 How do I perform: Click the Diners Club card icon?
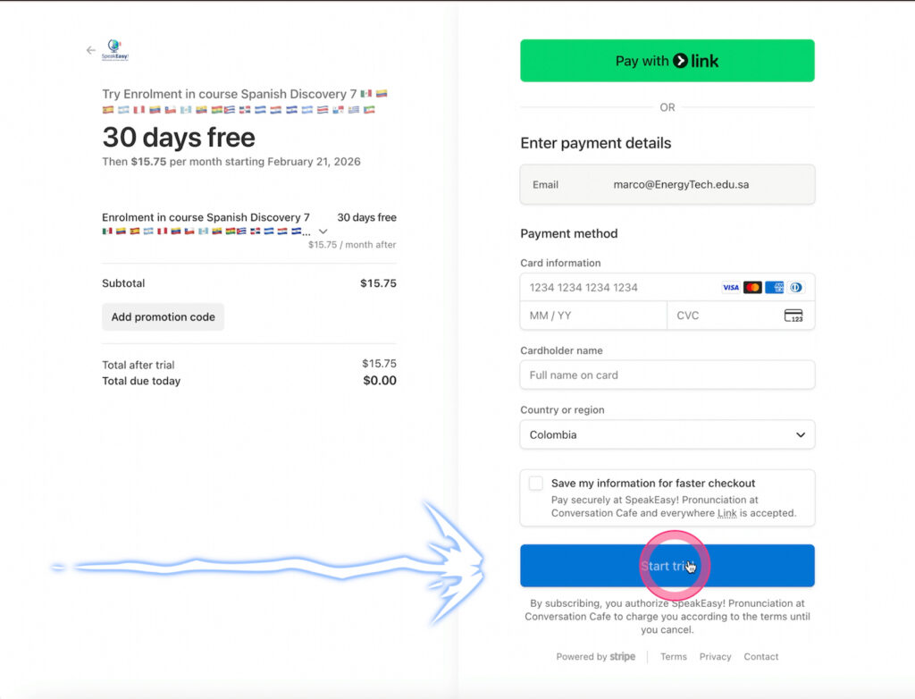(x=795, y=288)
